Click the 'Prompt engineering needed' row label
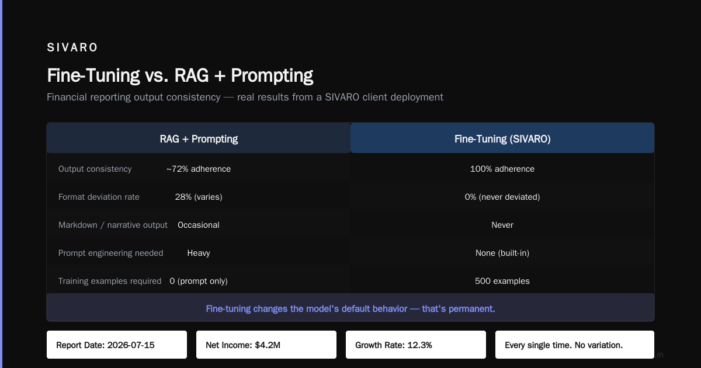Image resolution: width=701 pixels, height=368 pixels. [111, 253]
